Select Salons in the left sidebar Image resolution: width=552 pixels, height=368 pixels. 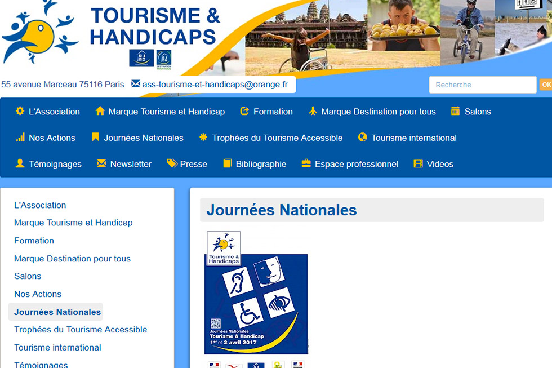coord(28,276)
